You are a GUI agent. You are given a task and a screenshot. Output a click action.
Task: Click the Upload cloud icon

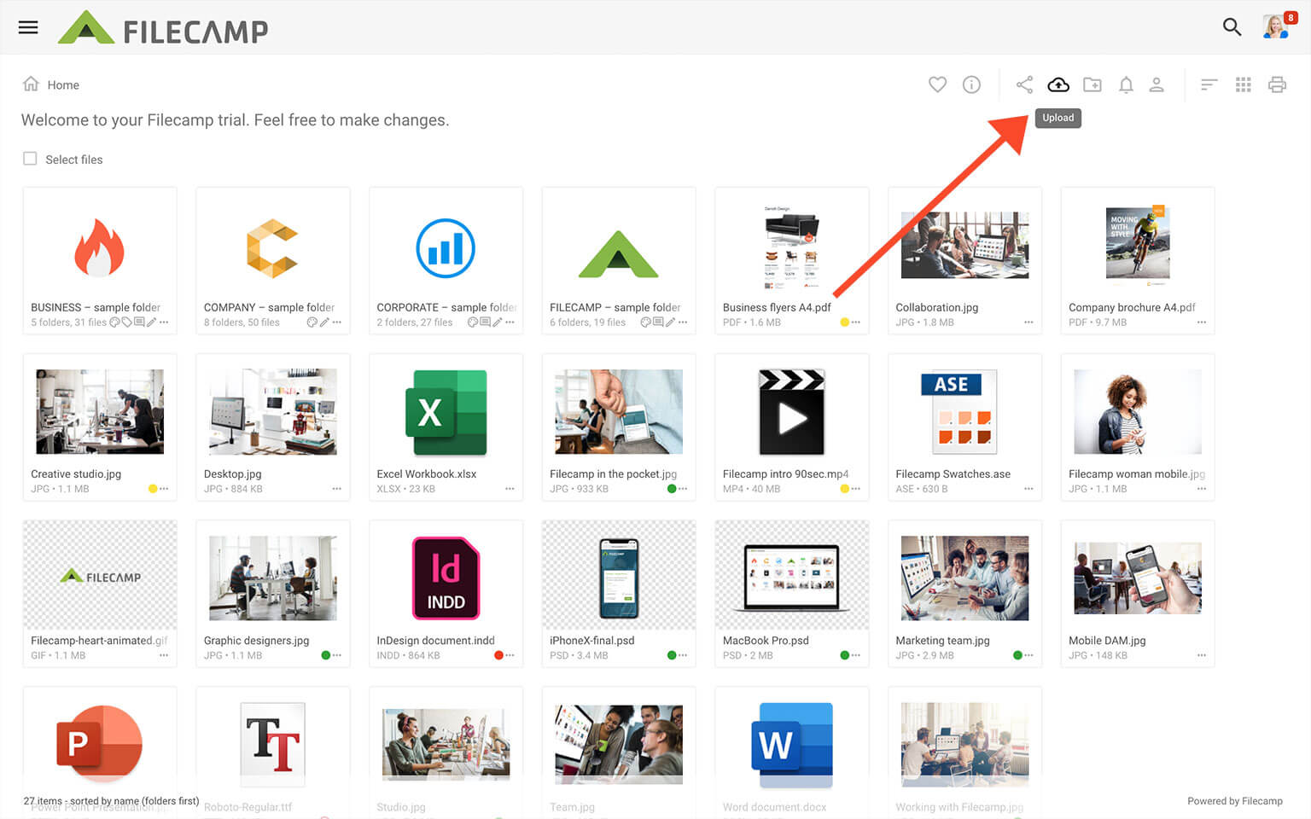(x=1058, y=84)
